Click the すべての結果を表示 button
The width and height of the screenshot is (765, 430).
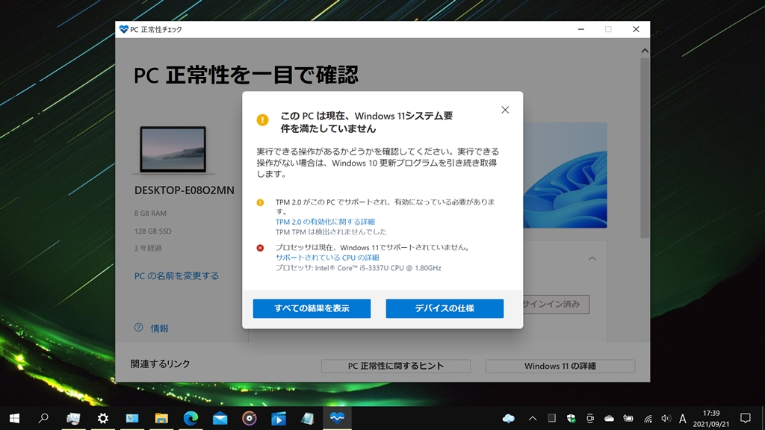click(x=312, y=308)
